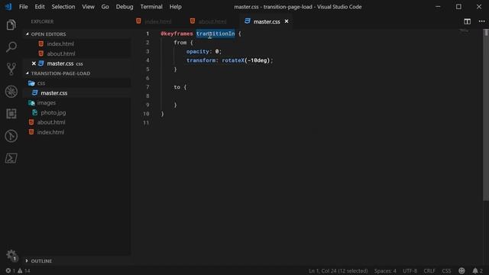
Task: Open index.html in the project tree
Action: tap(50, 132)
